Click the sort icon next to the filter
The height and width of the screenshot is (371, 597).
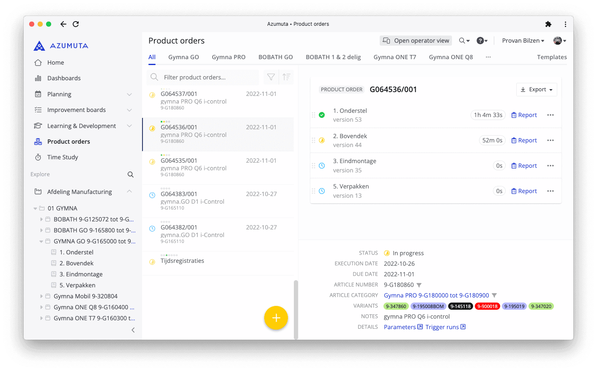click(x=286, y=77)
